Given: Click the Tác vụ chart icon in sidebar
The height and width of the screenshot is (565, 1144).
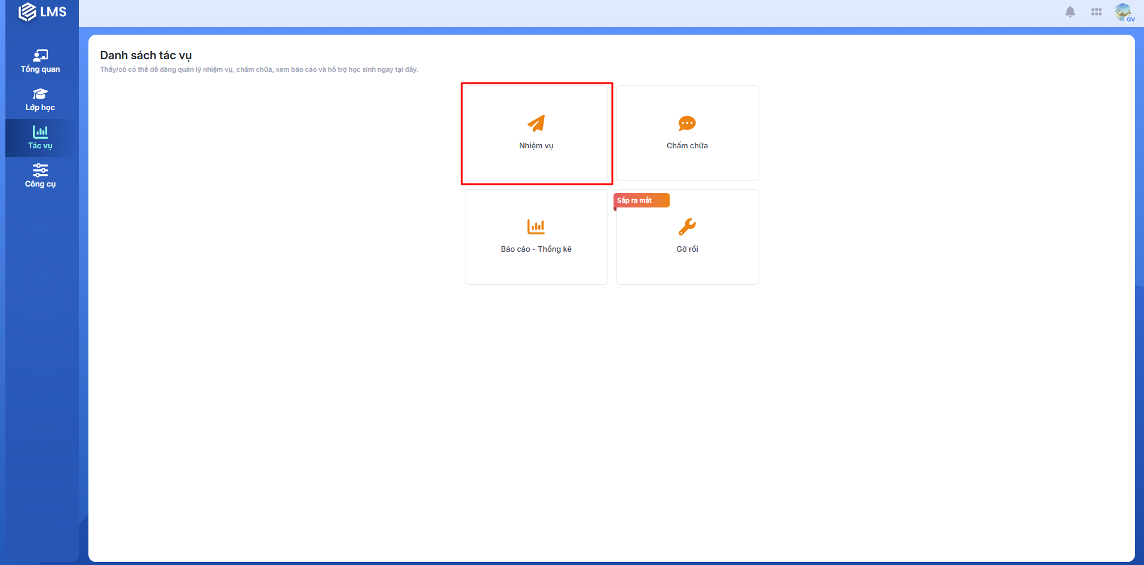Looking at the screenshot, I should tap(40, 132).
